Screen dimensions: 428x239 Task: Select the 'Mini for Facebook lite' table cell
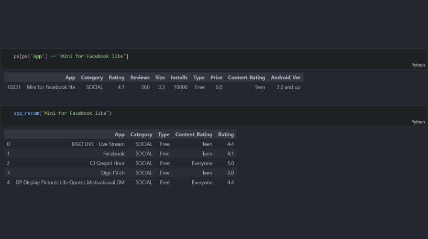(51, 87)
